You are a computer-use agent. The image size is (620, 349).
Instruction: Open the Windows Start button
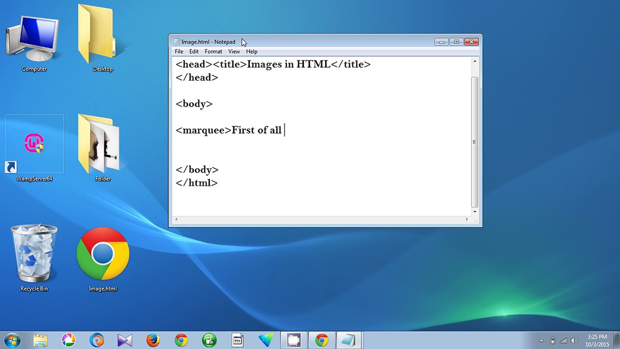(x=12, y=340)
